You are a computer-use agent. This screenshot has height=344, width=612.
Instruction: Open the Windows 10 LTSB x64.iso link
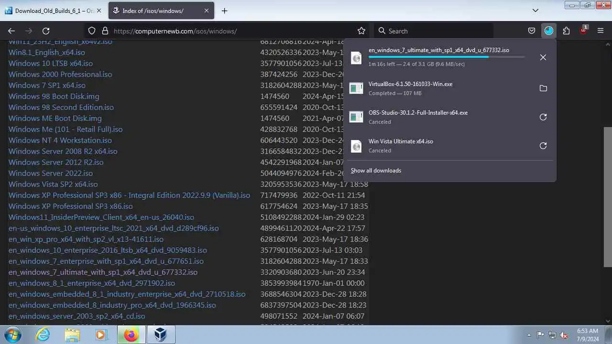point(51,64)
